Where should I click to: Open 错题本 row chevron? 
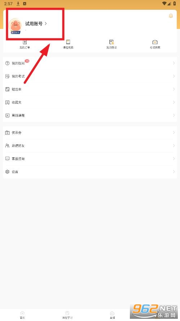[174, 89]
